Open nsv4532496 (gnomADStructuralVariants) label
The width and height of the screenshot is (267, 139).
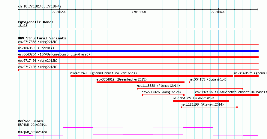103,73
